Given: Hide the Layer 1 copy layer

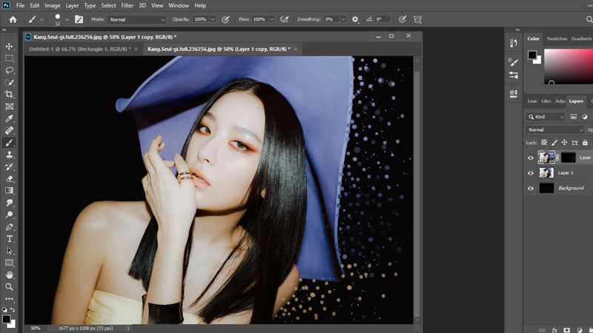Looking at the screenshot, I should 531,158.
